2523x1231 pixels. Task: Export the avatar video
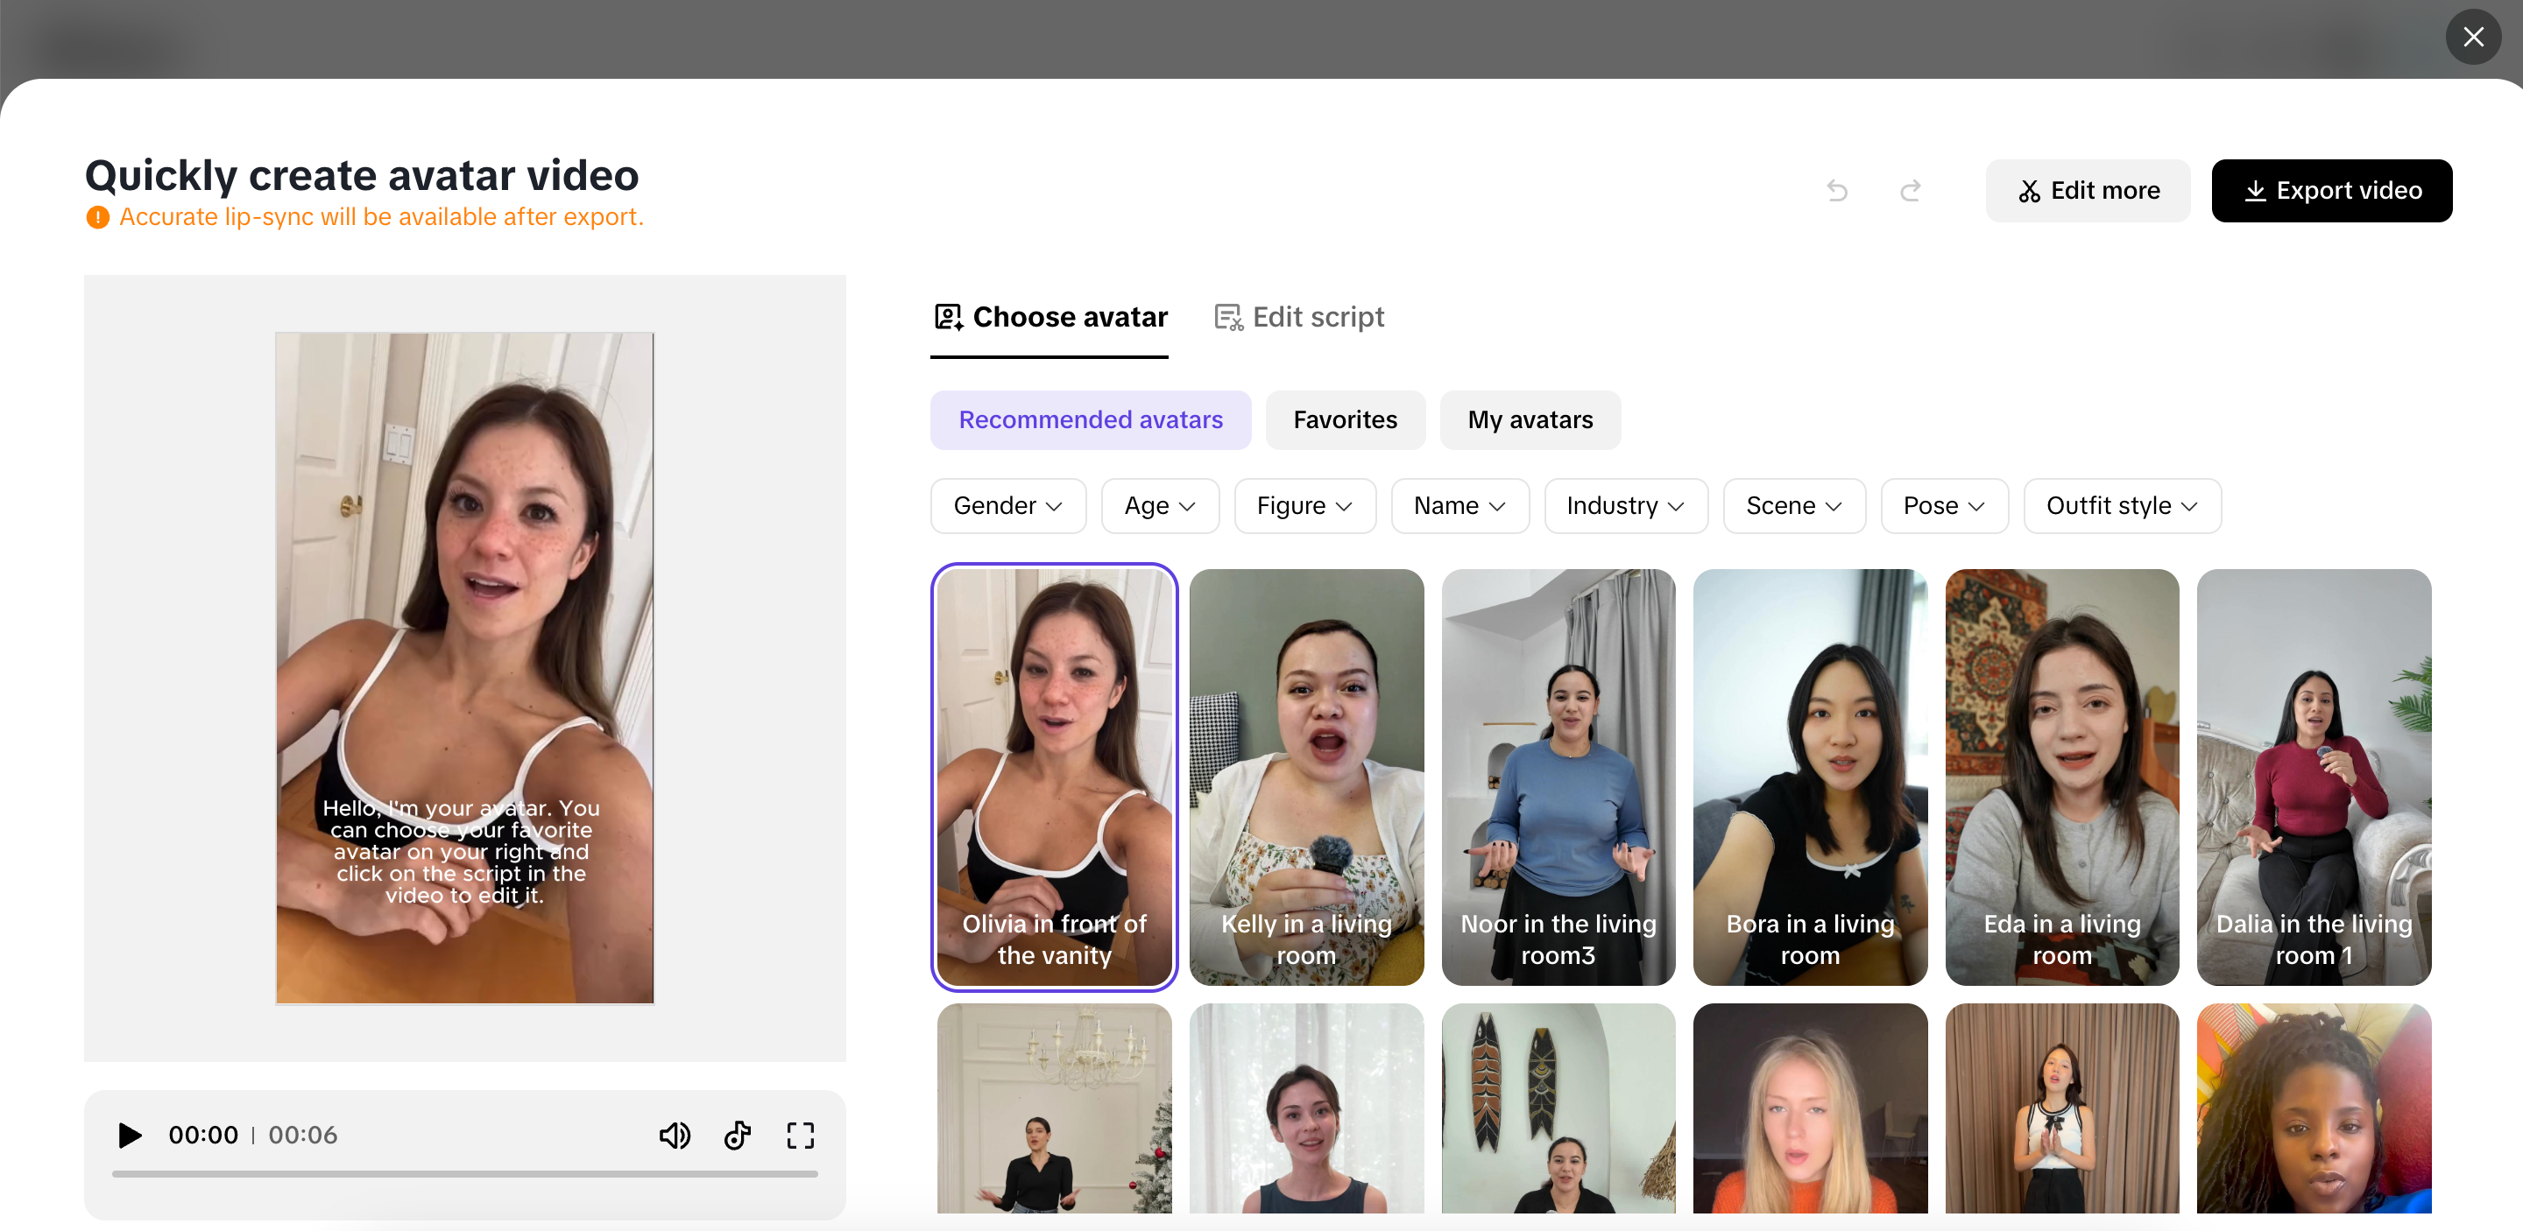(x=2331, y=191)
